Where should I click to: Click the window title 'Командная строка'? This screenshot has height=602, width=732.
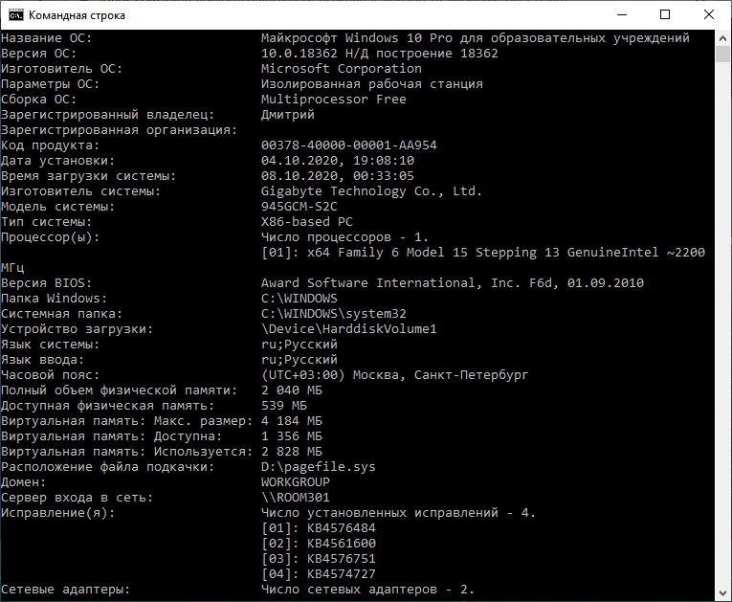click(78, 15)
